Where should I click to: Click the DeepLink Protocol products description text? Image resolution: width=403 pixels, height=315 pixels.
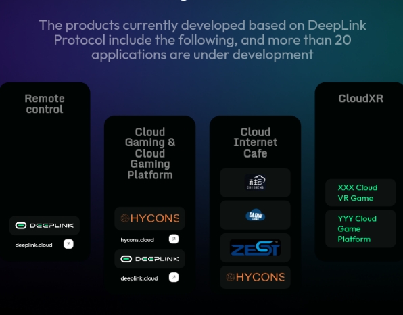pyautogui.click(x=203, y=40)
